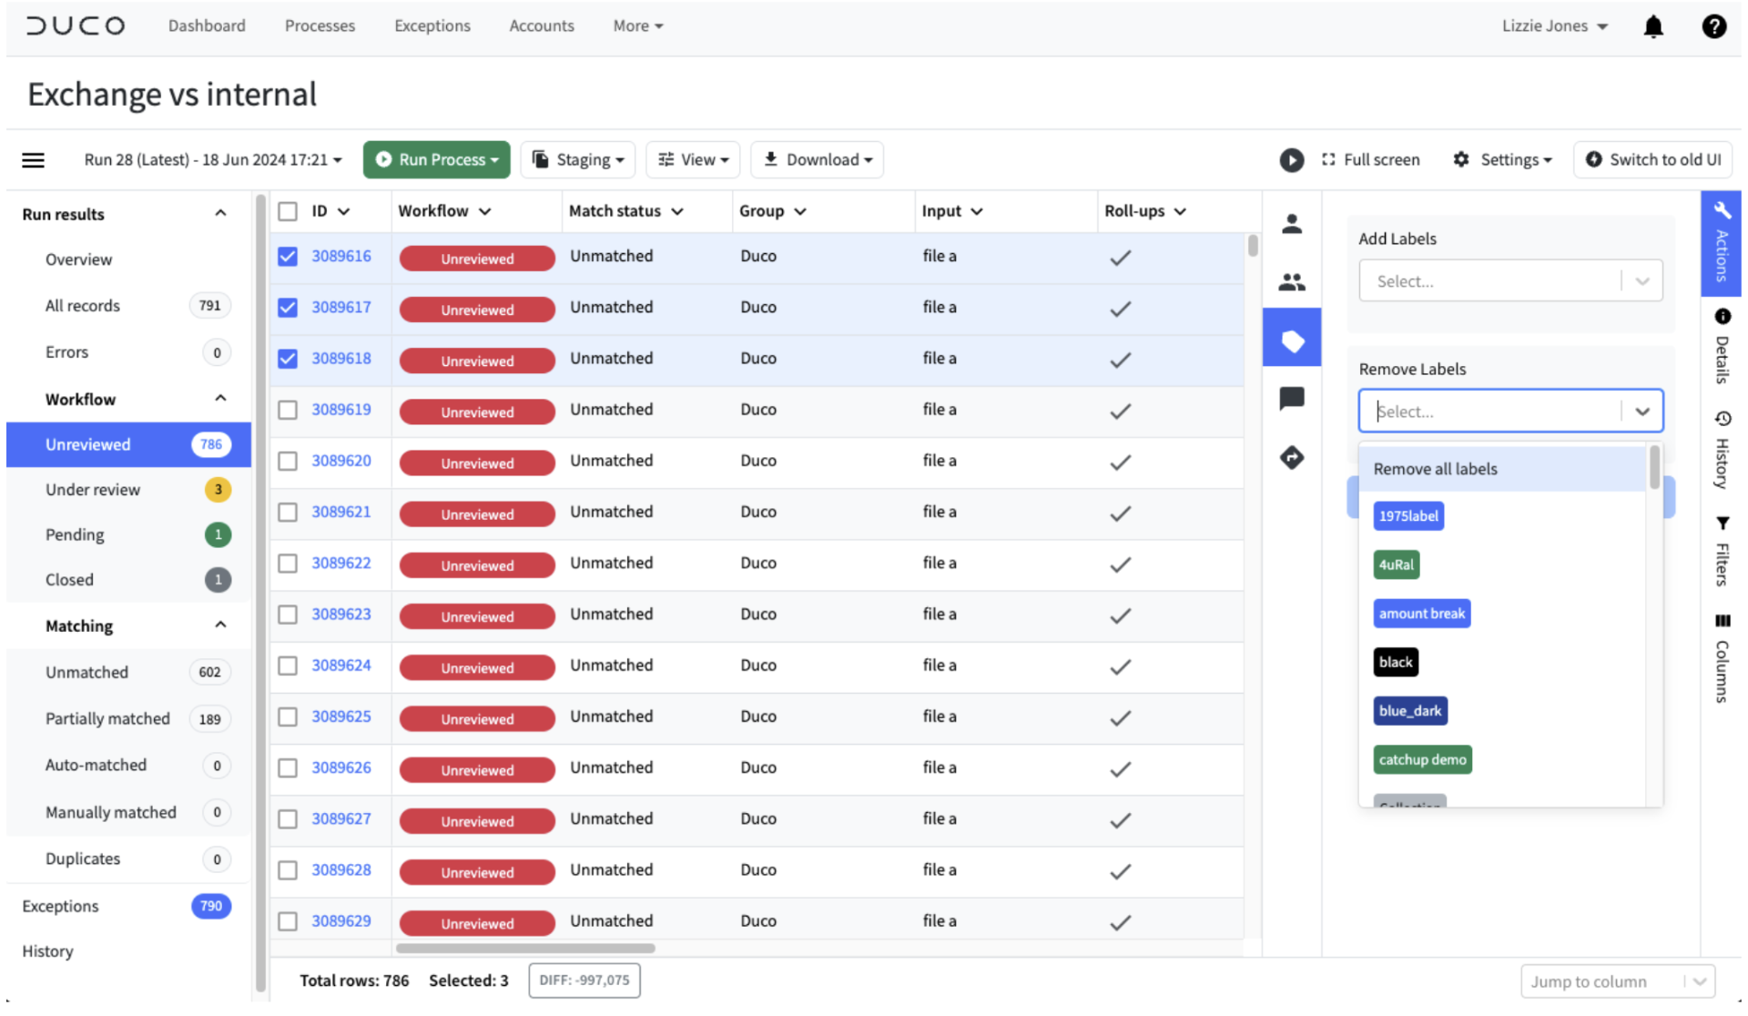Open record 3089617 link
Image resolution: width=1748 pixels, height=1016 pixels.
coord(341,308)
